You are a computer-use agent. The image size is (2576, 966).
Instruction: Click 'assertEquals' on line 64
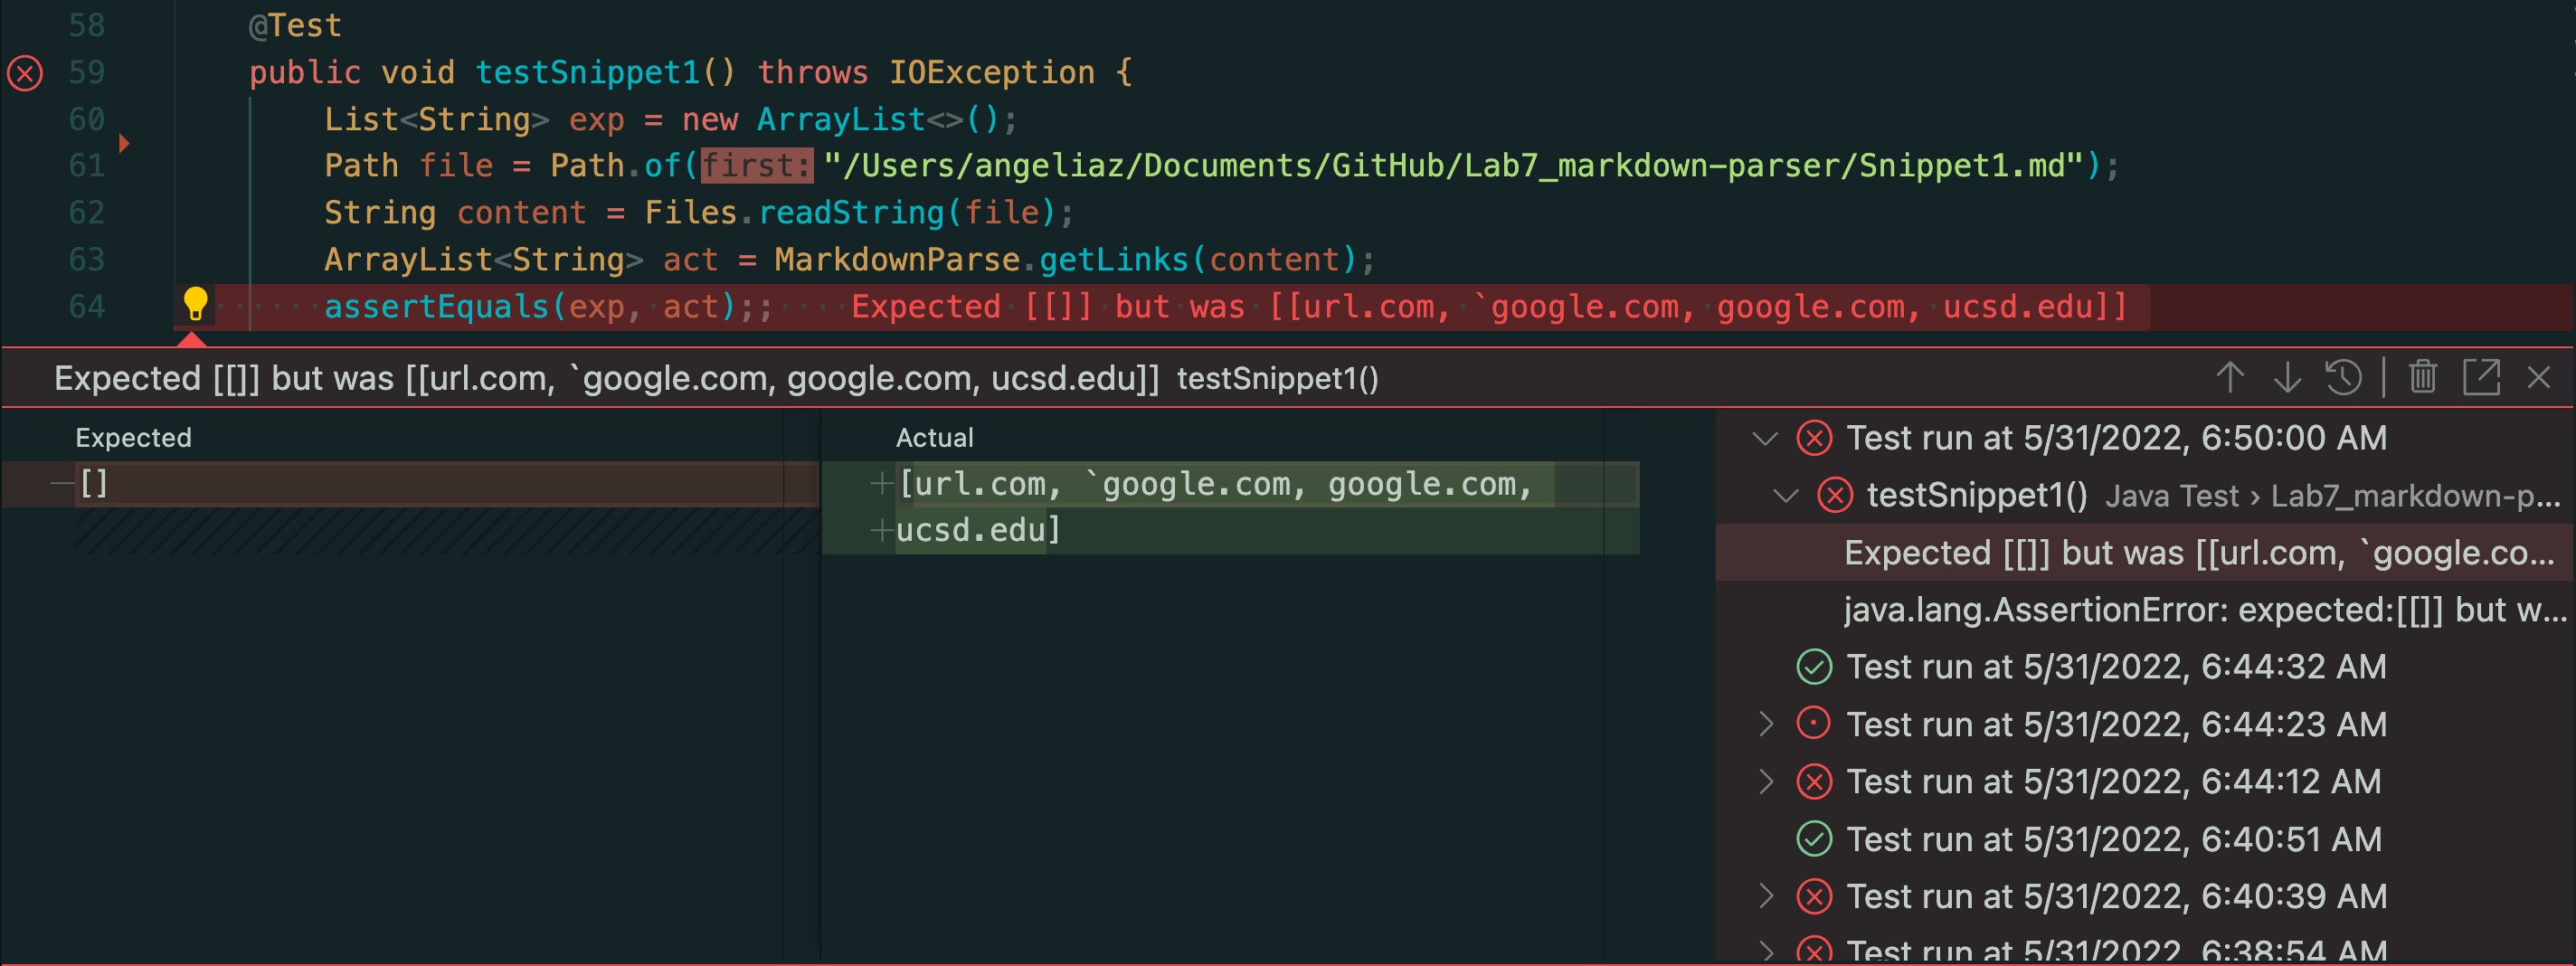tap(436, 306)
